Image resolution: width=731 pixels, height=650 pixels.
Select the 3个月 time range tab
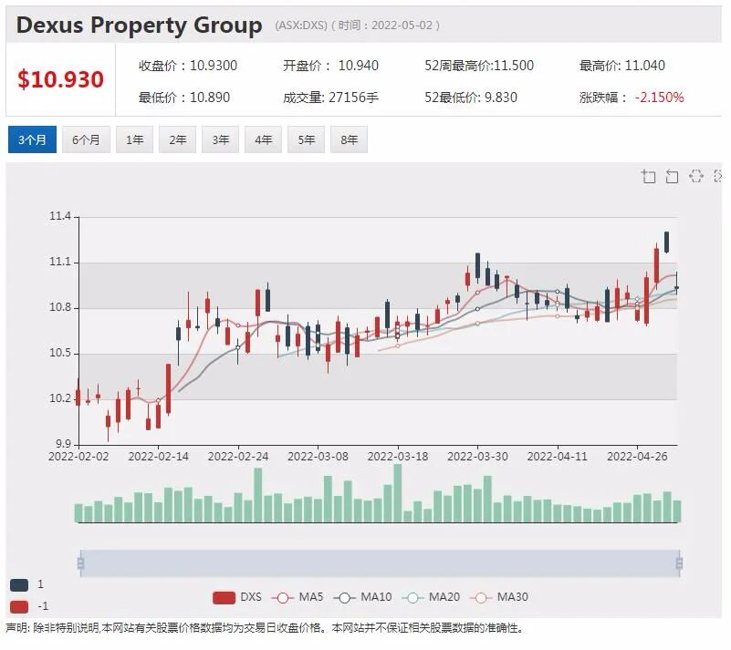32,139
